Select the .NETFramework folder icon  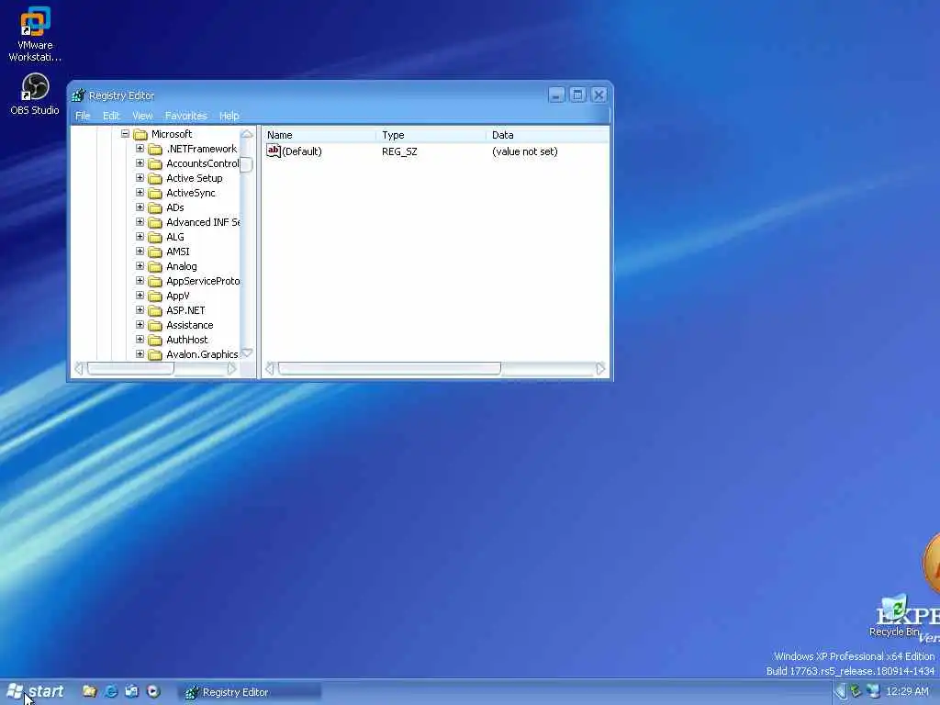[155, 149]
